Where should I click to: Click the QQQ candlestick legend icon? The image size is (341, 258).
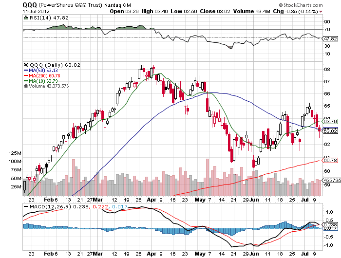(x=26, y=65)
